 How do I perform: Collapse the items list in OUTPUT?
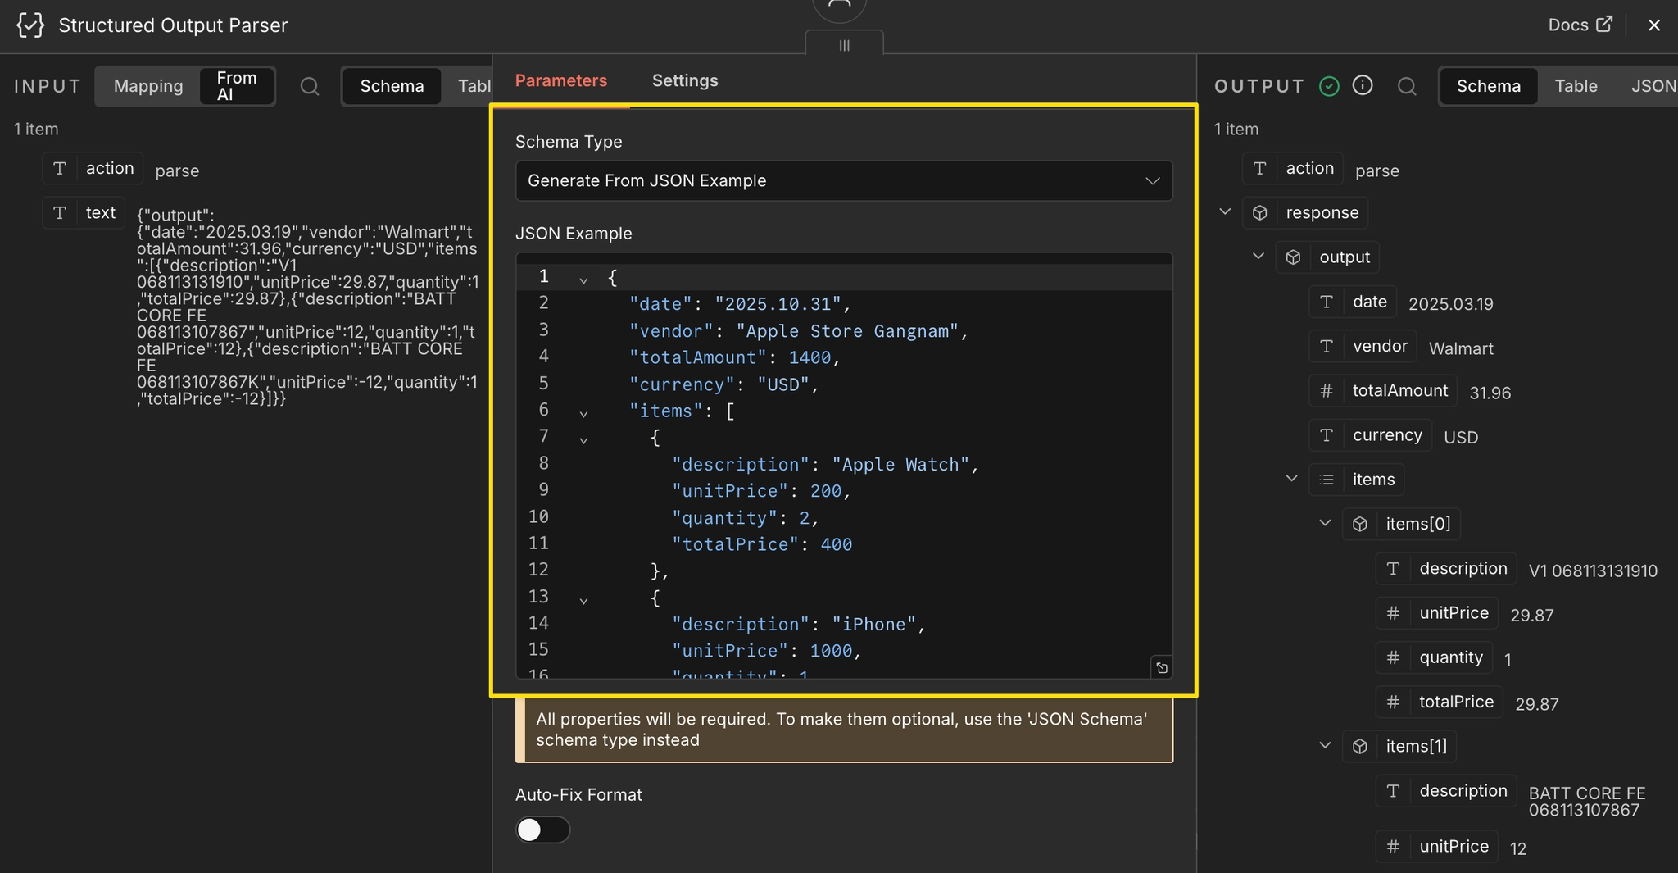tap(1291, 478)
